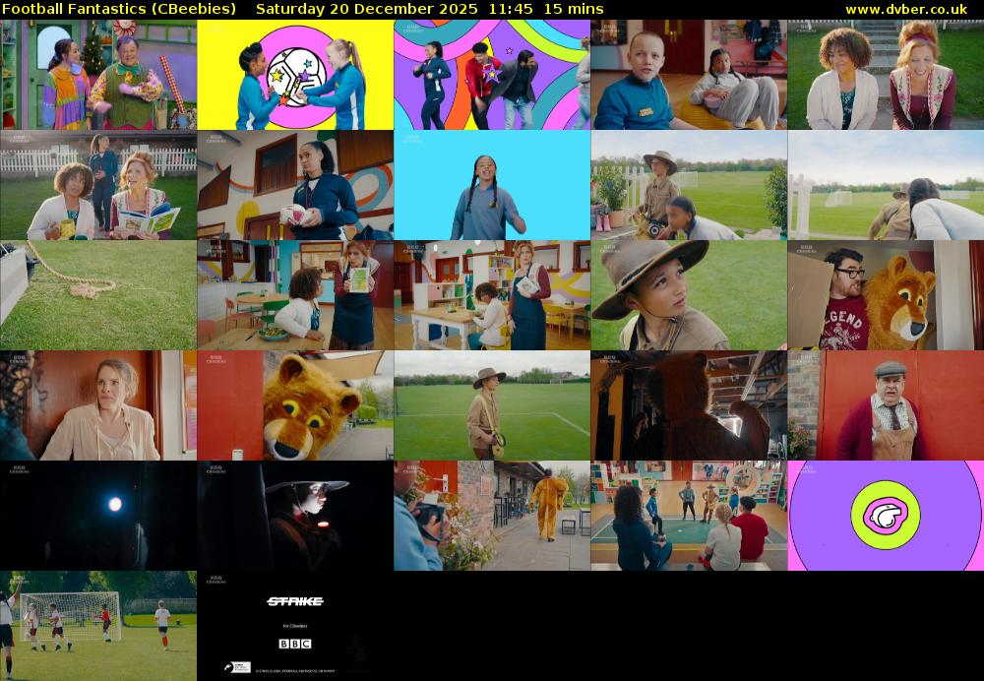
Task: Open thumbnail of girls holding football on yellow
Action: click(x=295, y=76)
